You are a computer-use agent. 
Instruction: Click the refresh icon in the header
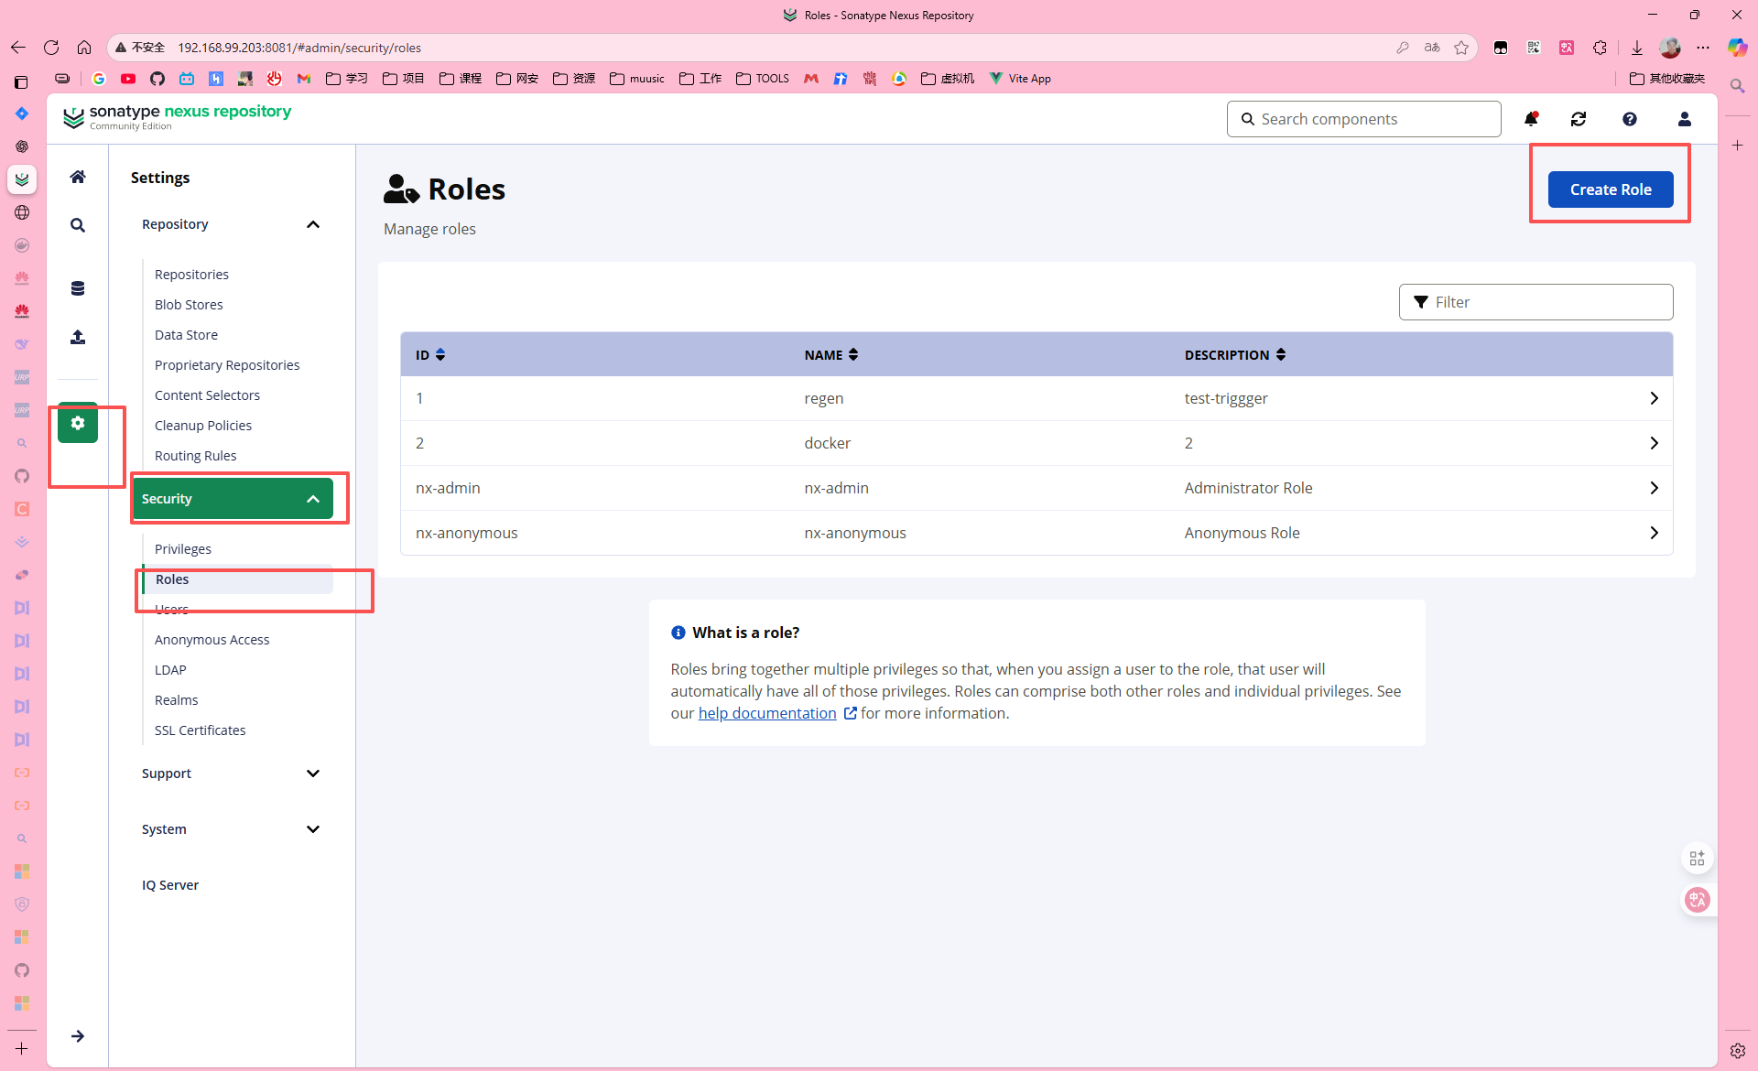(x=1579, y=119)
